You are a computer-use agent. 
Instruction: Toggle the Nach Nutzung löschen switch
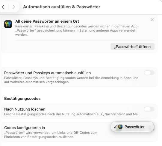pos(149,109)
